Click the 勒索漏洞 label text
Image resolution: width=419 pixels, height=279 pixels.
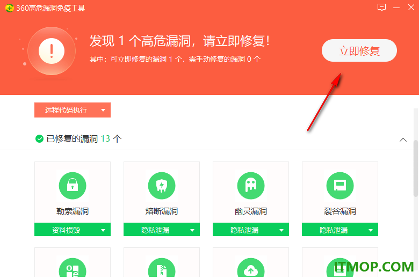click(x=73, y=211)
